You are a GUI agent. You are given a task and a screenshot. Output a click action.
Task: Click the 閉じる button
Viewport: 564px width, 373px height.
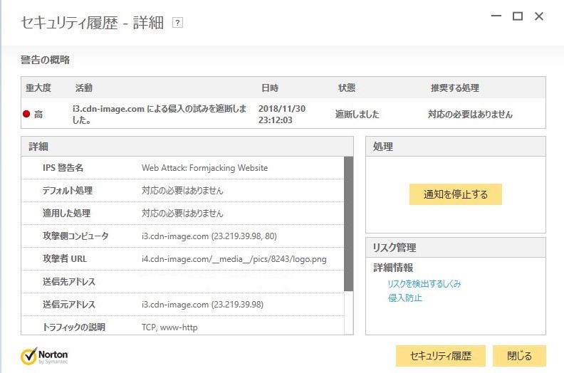pyautogui.click(x=519, y=355)
